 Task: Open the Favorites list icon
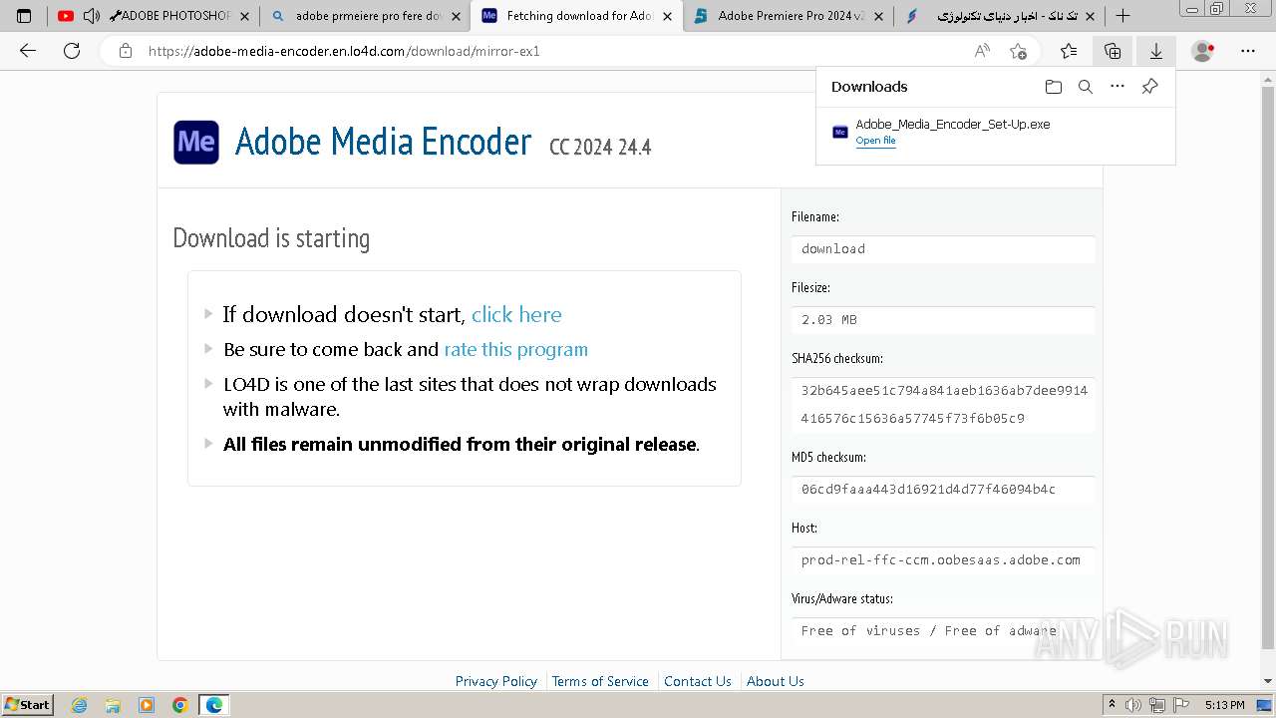point(1069,51)
